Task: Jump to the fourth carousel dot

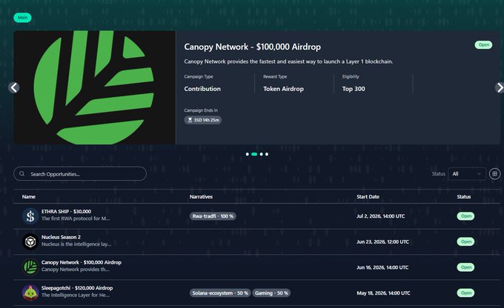Action: [267, 154]
